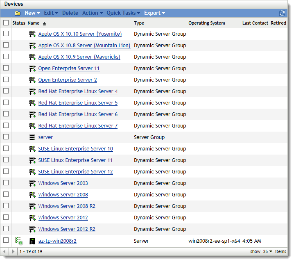Image resolution: width=294 pixels, height=262 pixels.
Task: Click the up-folder icon in toolbar
Action: [x=18, y=13]
